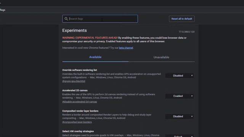Click the WARNING: EXPERIMENTAL FEATURES AHEAD text
Image resolution: width=244 pixels, height=137 pixels.
point(90,38)
